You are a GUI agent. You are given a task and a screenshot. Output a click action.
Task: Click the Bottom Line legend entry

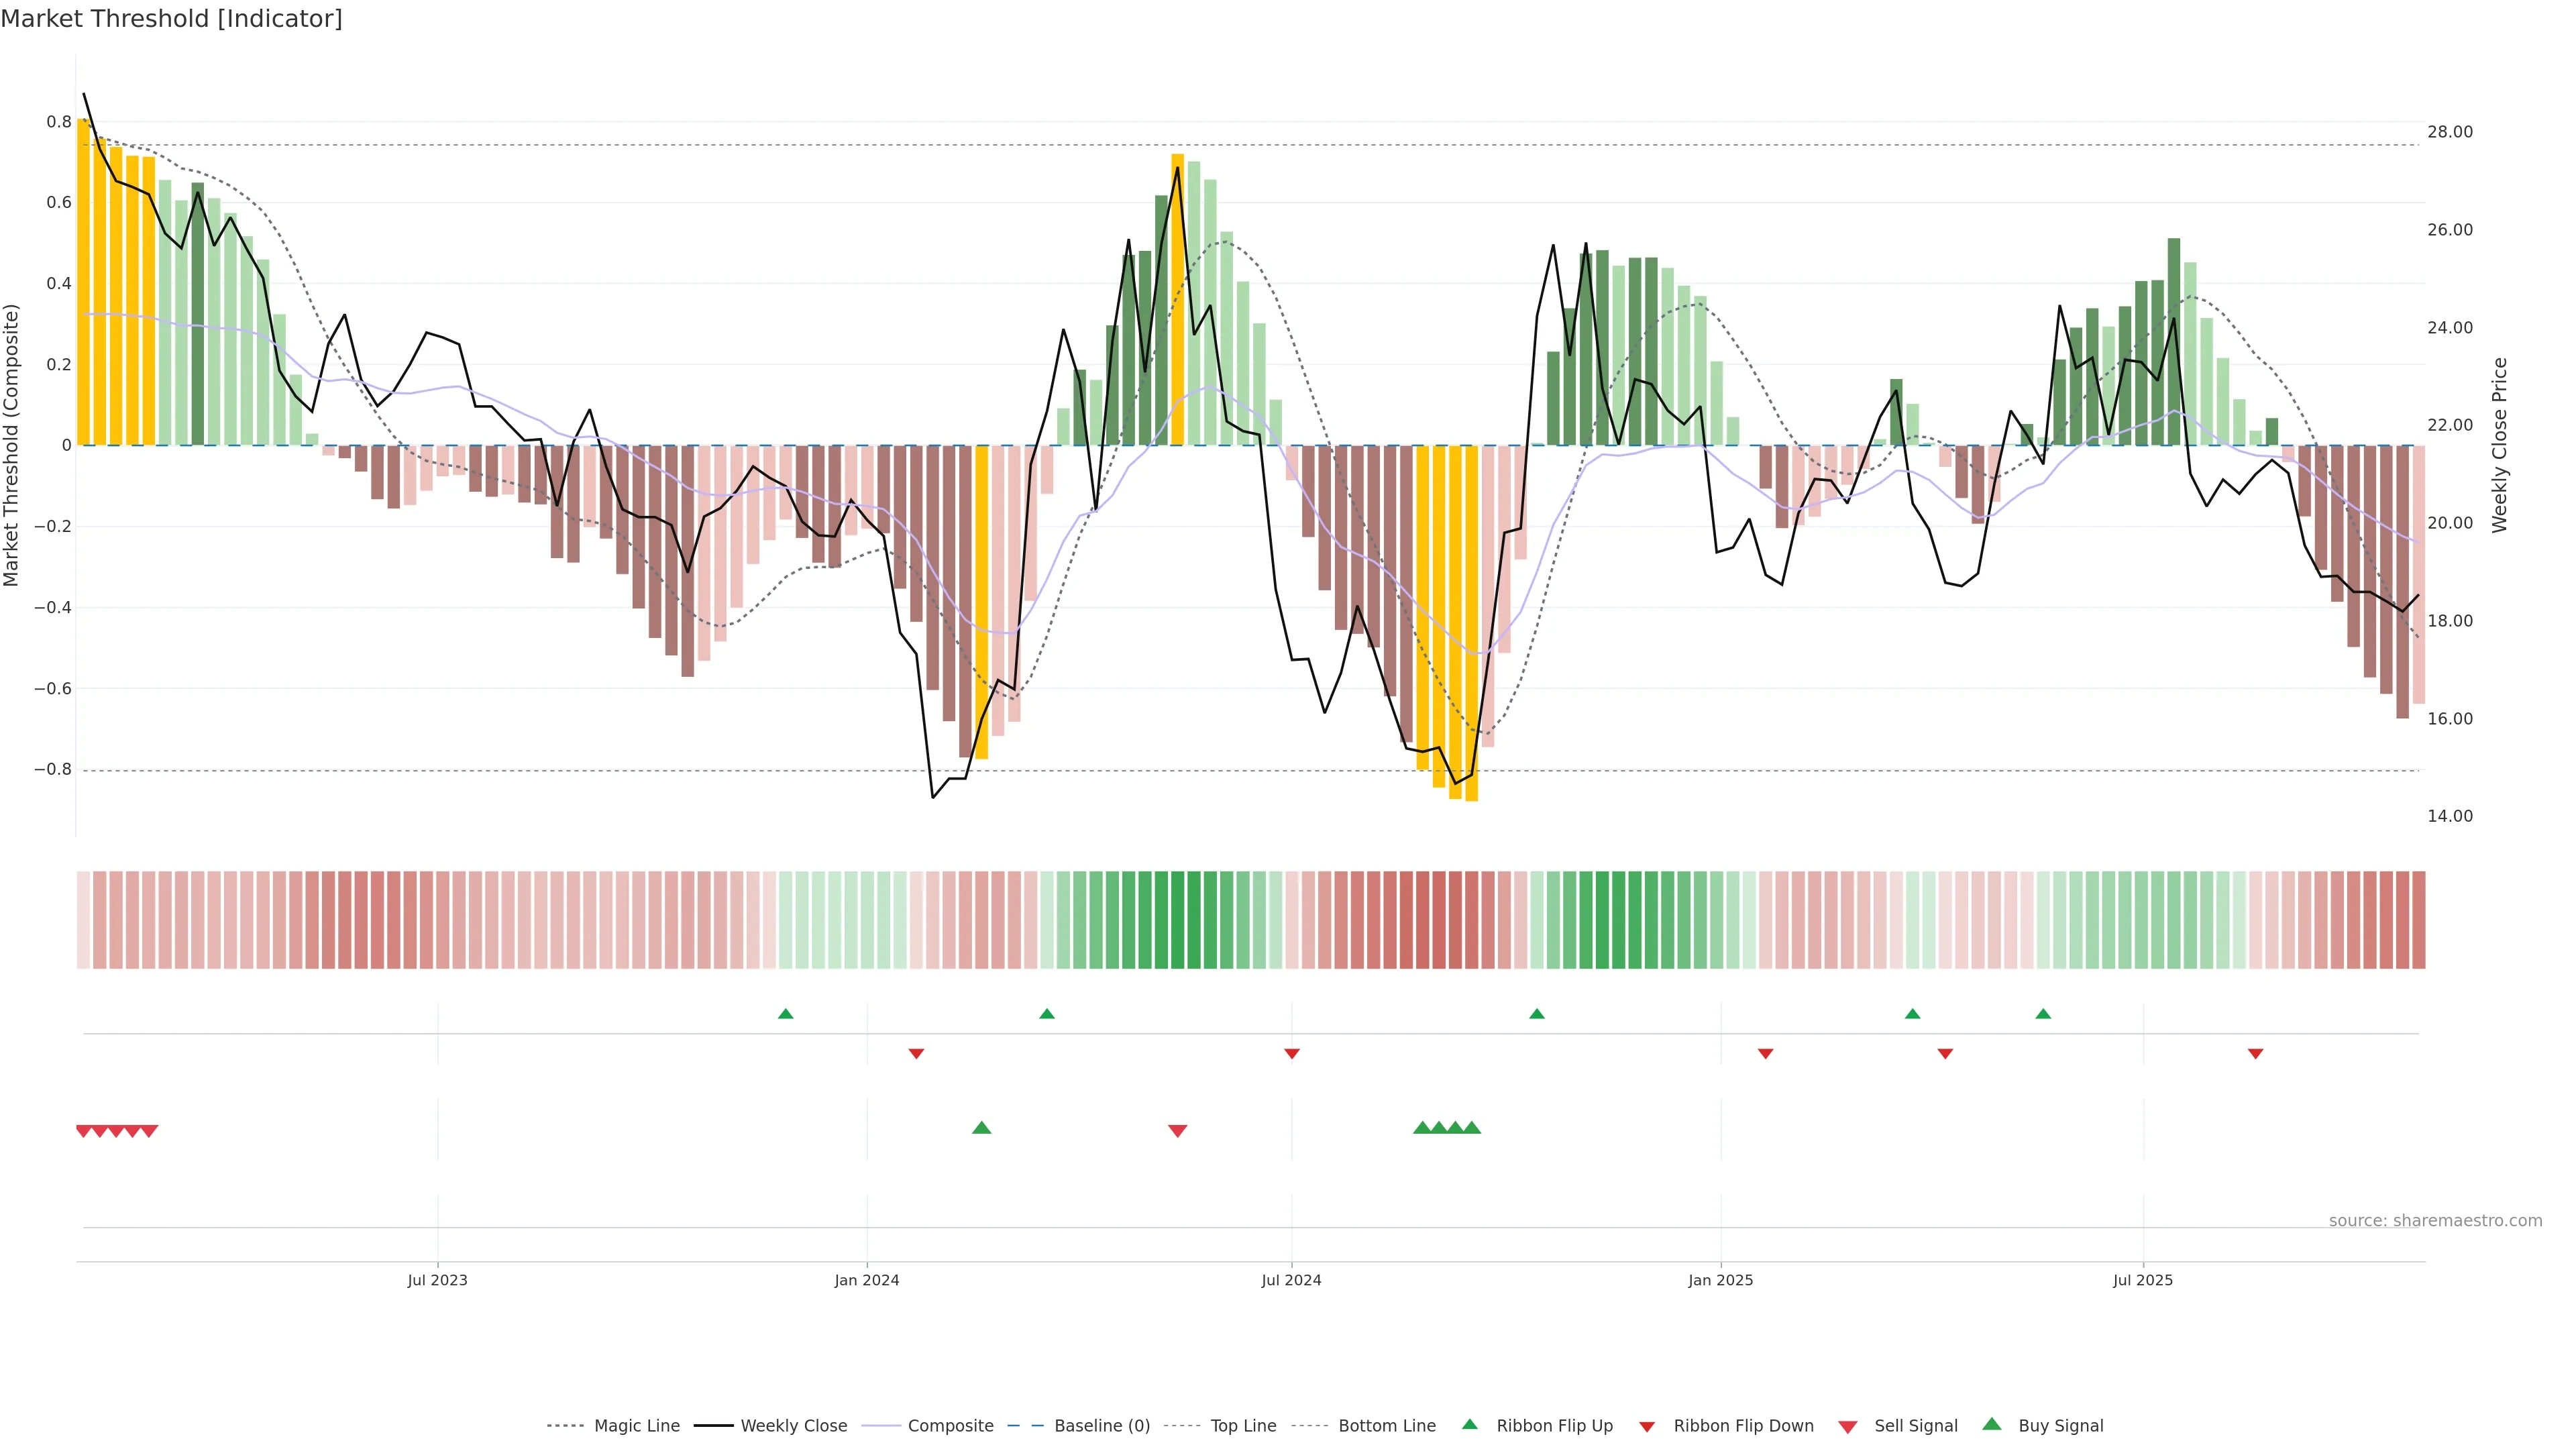click(x=1386, y=1426)
